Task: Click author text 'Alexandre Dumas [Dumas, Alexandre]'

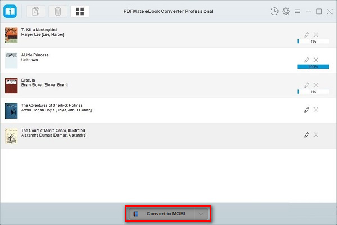Action: pyautogui.click(x=54, y=136)
